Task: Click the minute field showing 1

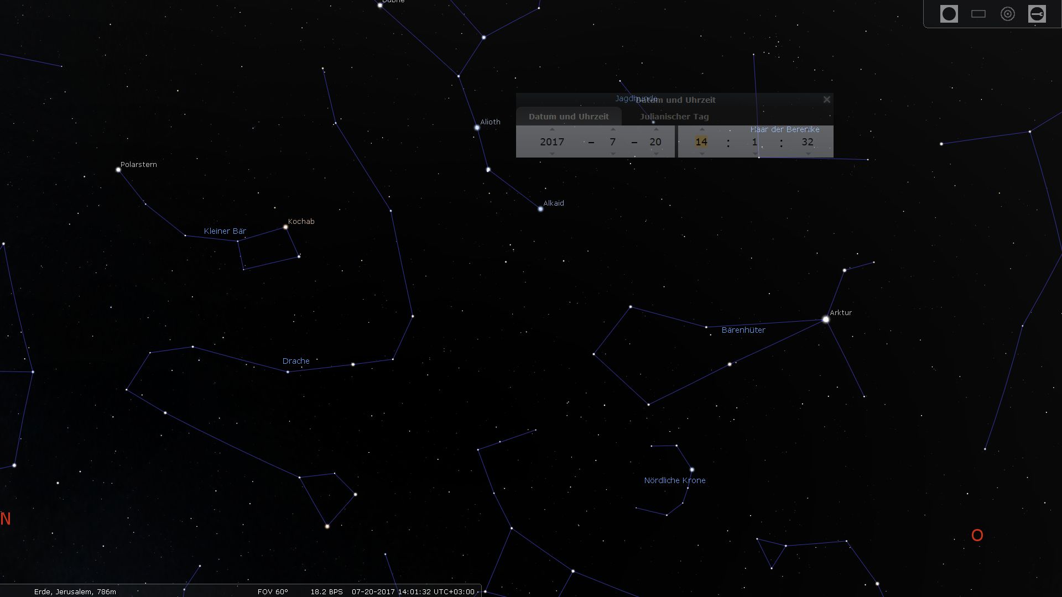Action: [754, 142]
